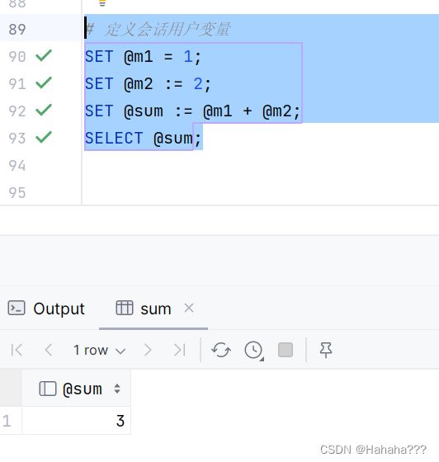
Task: Toggle sort arrows on @sum column
Action: 117,389
